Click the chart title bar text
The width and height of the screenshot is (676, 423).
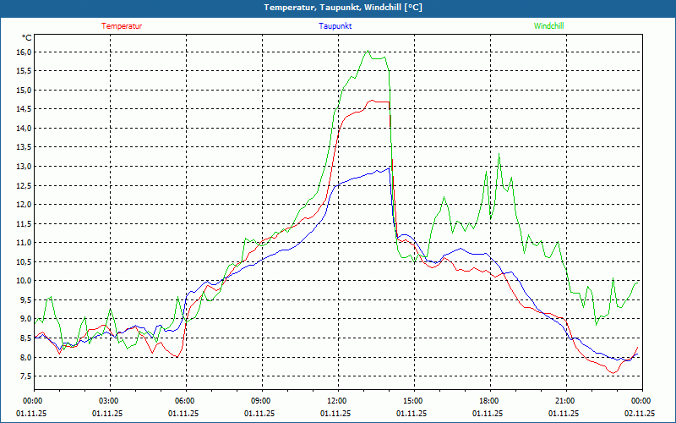pyautogui.click(x=338, y=8)
